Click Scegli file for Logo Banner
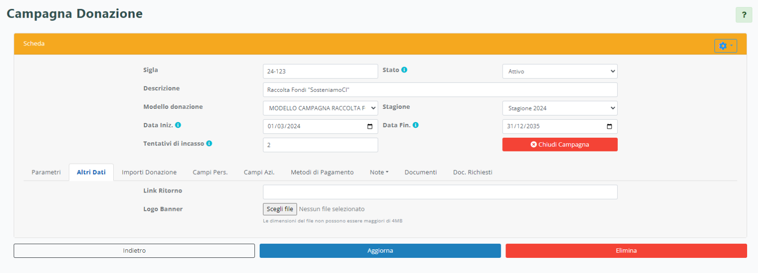 [x=280, y=209]
